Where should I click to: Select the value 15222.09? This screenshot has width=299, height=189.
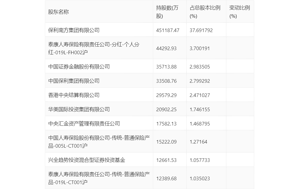pos(166,142)
